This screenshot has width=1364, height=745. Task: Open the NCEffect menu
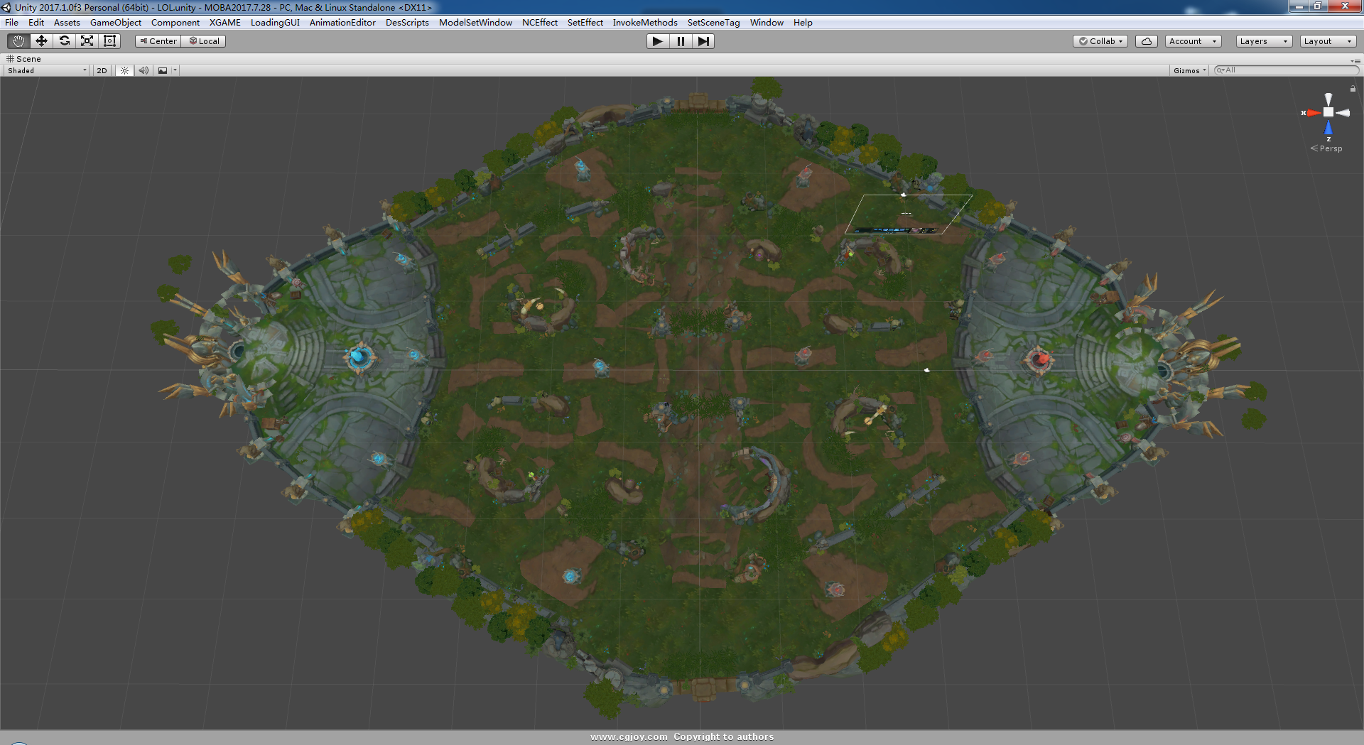pos(540,23)
